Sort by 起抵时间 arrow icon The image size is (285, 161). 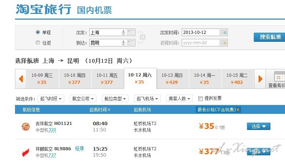(x=109, y=110)
